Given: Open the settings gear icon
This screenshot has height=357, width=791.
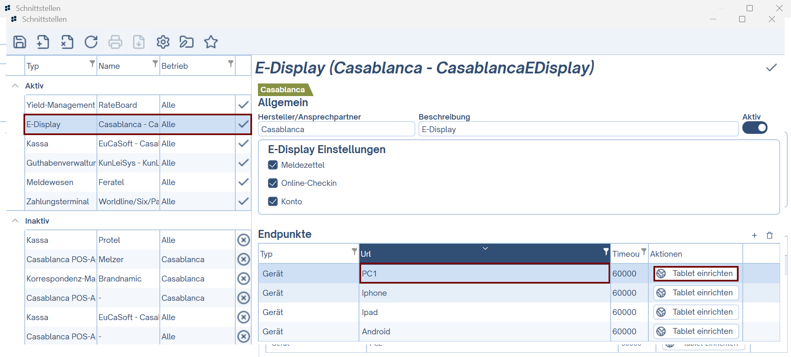Looking at the screenshot, I should [x=163, y=42].
